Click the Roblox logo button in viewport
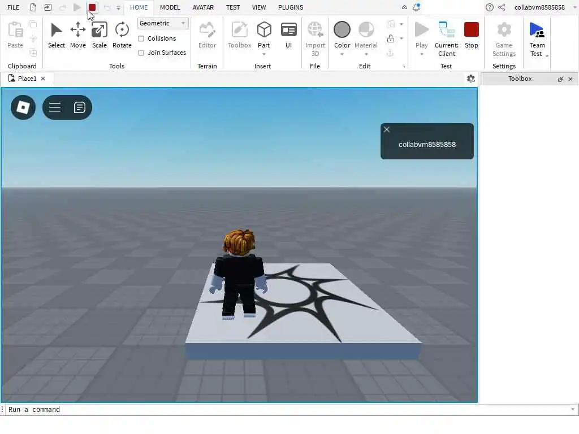The width and height of the screenshot is (579, 434). [23, 107]
